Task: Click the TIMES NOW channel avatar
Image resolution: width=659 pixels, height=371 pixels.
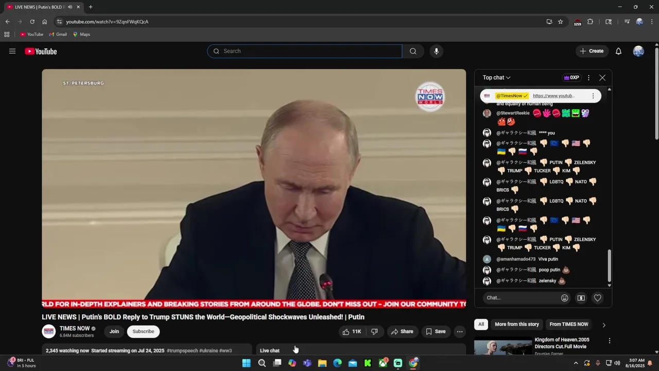Action: click(49, 331)
